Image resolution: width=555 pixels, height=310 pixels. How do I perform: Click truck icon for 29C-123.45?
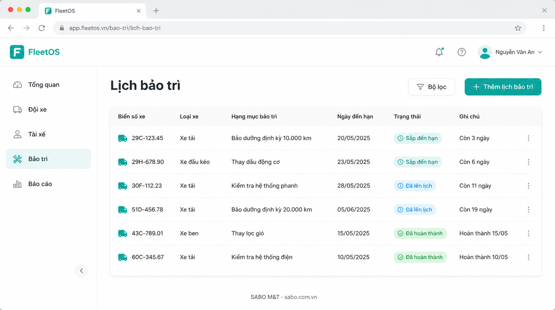click(123, 139)
